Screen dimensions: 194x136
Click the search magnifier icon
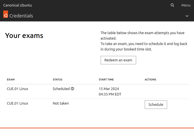pos(172,5)
